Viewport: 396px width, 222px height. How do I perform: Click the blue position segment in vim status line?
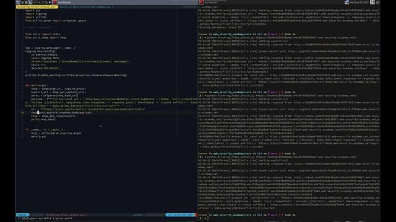click(x=181, y=215)
